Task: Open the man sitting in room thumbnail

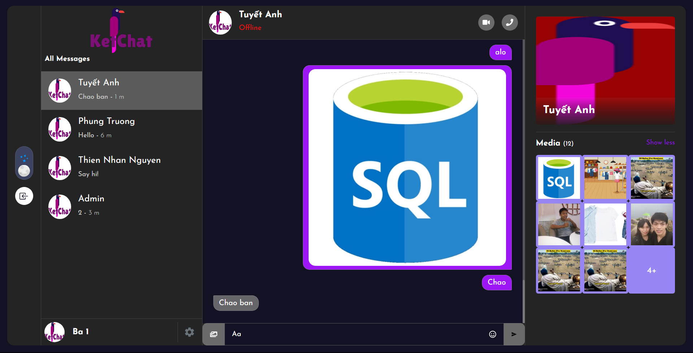Action: pos(559,224)
